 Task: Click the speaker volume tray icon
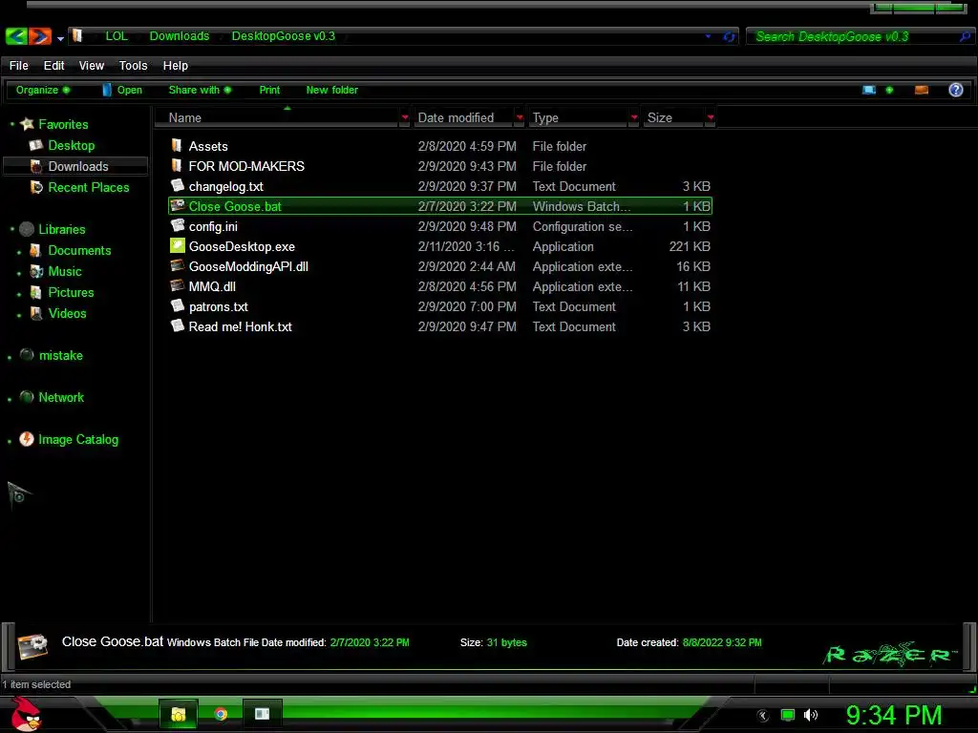tap(811, 715)
